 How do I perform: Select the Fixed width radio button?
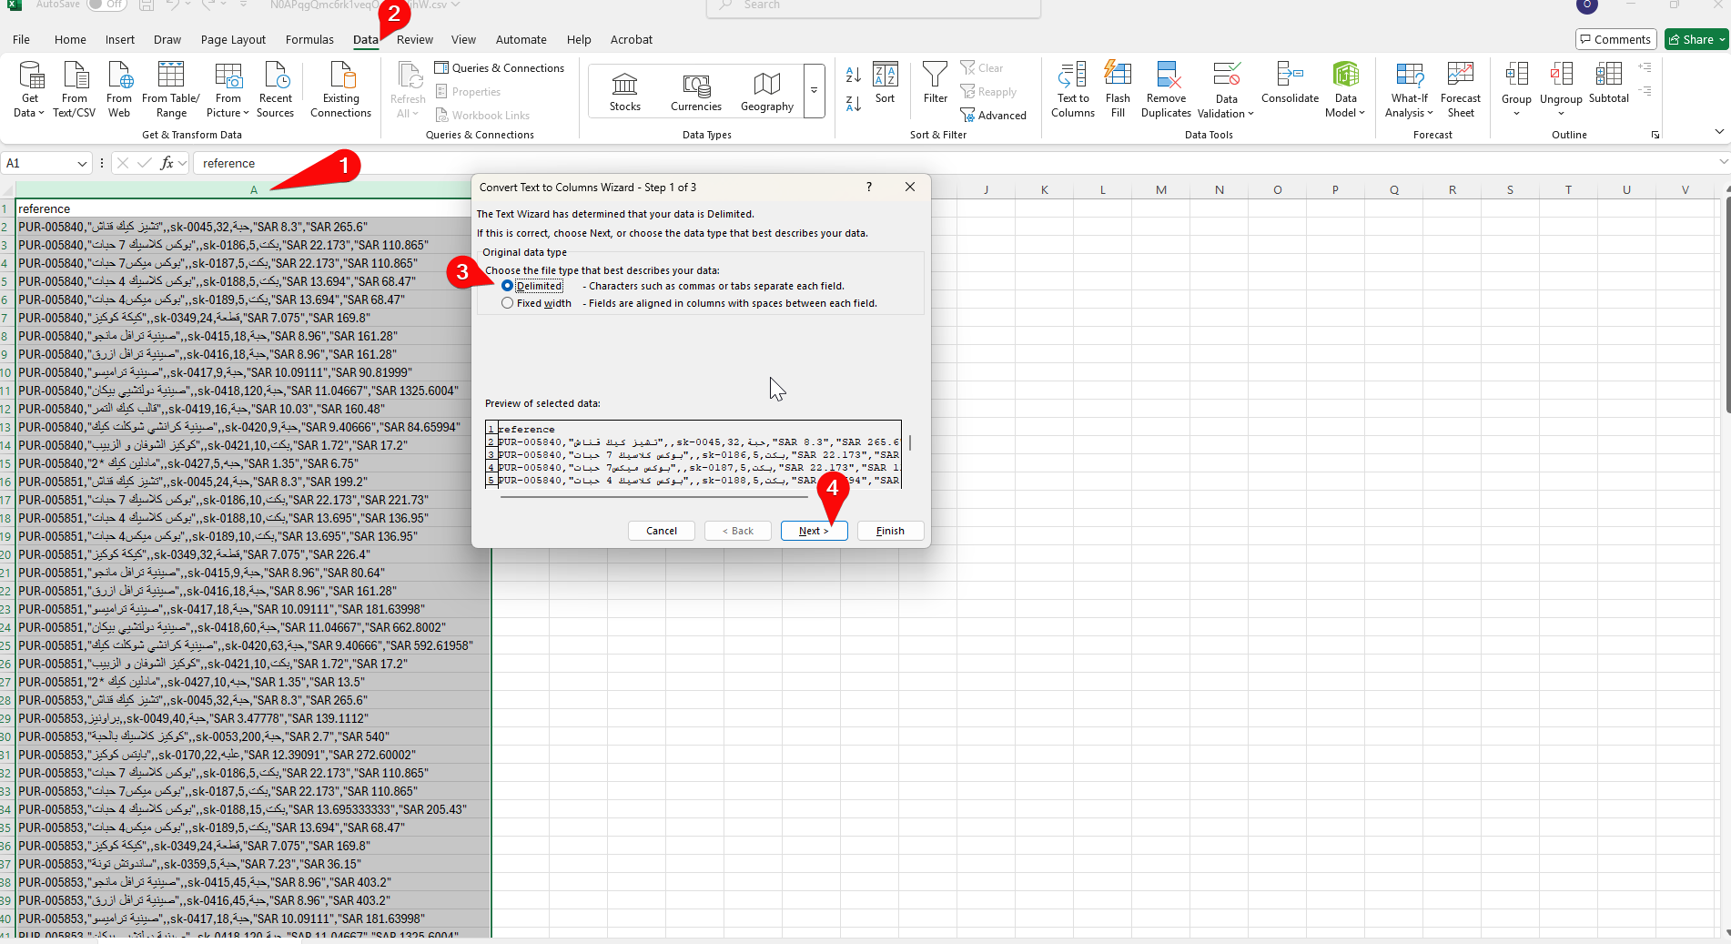(x=508, y=303)
